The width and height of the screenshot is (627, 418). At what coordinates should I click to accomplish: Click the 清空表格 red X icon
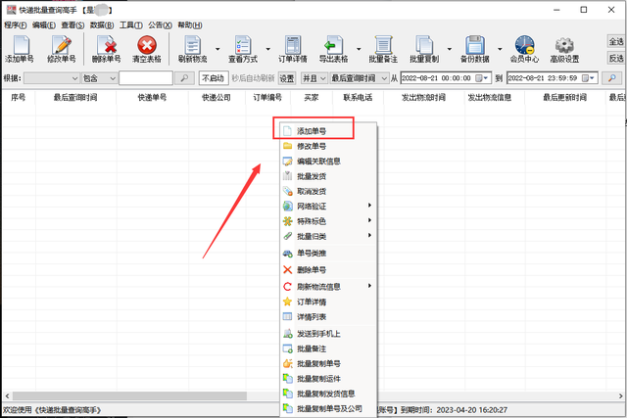tap(147, 49)
